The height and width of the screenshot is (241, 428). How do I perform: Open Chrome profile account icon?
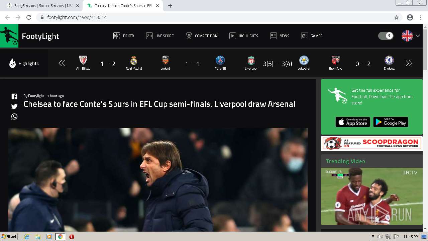click(x=410, y=17)
